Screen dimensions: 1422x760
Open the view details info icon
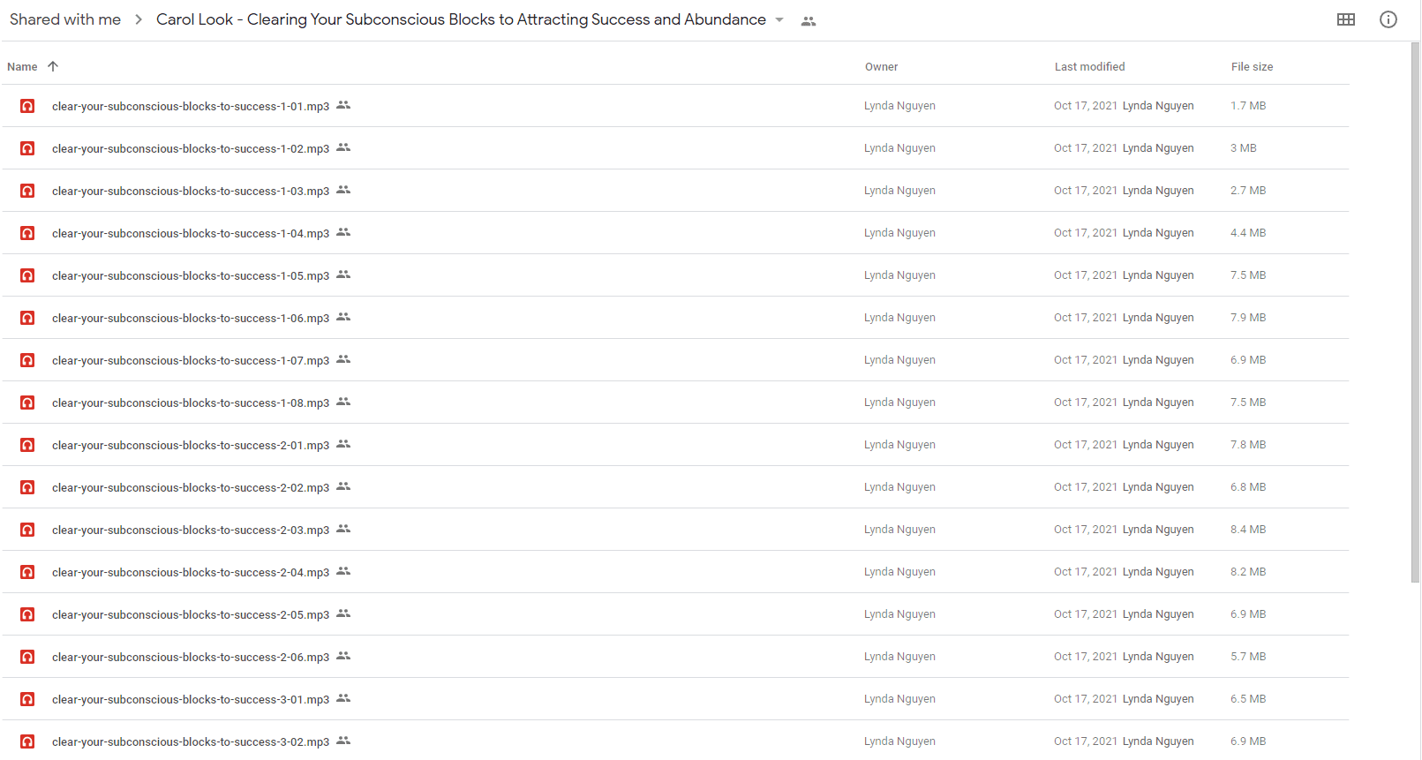(x=1388, y=19)
